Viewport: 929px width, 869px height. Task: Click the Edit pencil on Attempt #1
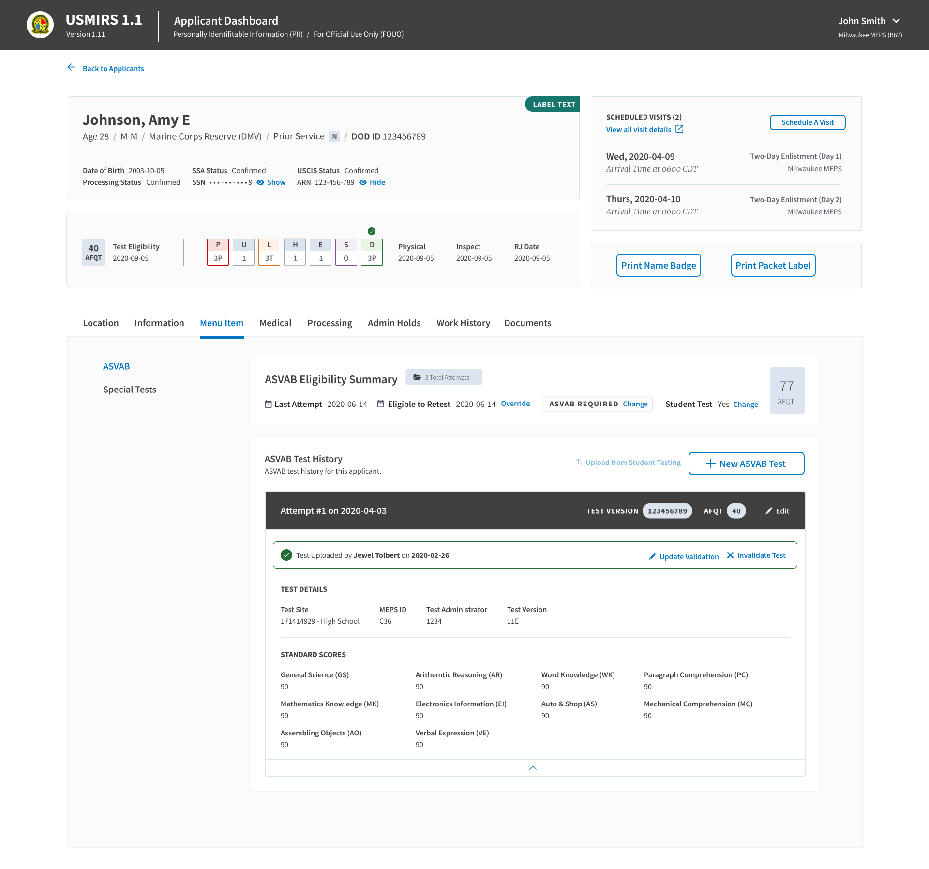pos(769,511)
